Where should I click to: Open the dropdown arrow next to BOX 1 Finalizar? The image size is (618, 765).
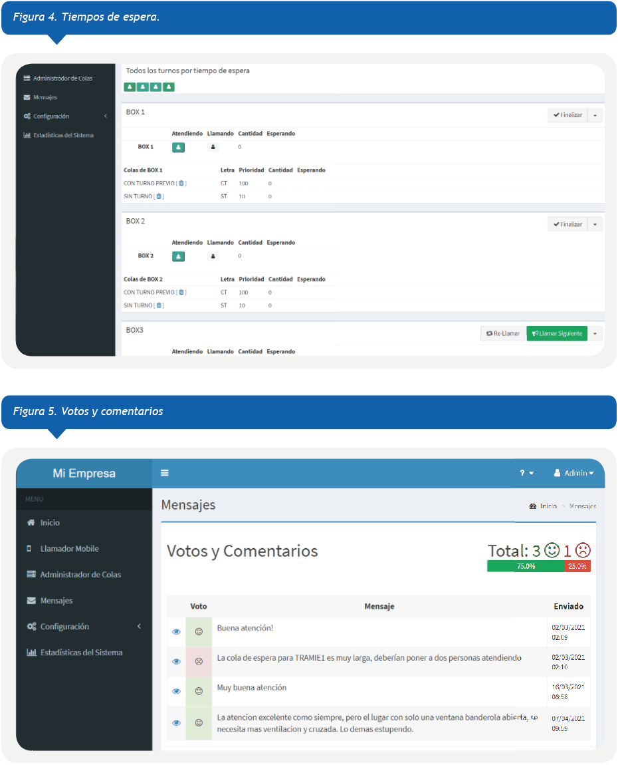pyautogui.click(x=595, y=115)
